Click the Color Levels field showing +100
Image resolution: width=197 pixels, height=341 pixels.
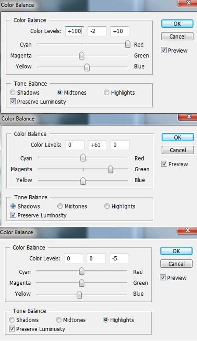tap(74, 31)
